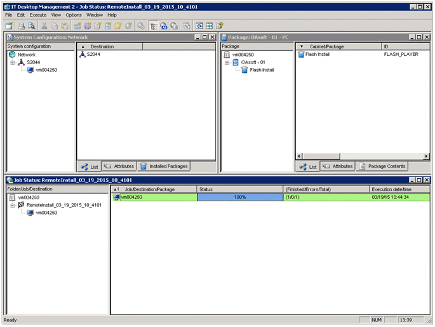Collapse the S2044 node in system tree
This screenshot has height=327, width=435.
[12, 62]
